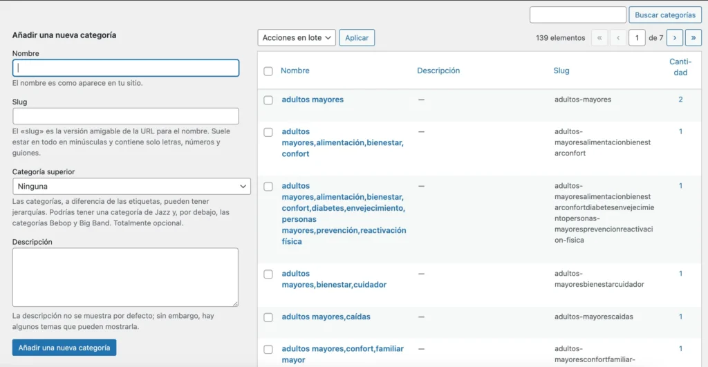
Task: Open the adultos mayores,bienestar,cuidador category link
Action: coord(334,279)
